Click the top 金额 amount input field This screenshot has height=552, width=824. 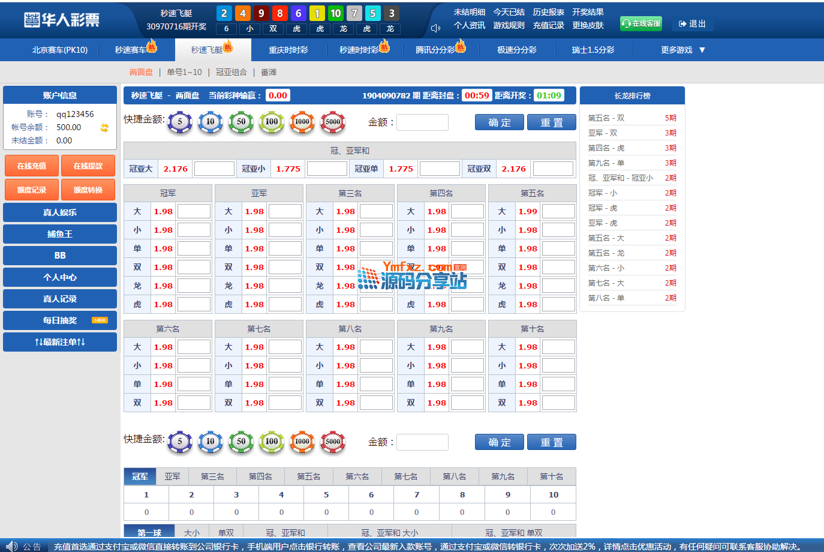(422, 122)
